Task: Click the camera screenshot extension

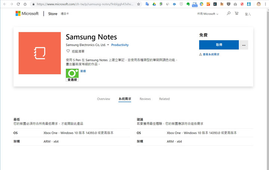Action: [235, 4]
